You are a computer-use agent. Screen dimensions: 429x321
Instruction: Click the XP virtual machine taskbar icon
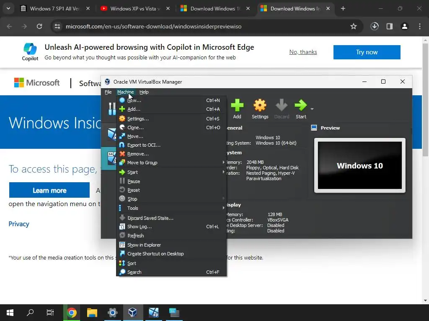click(153, 313)
